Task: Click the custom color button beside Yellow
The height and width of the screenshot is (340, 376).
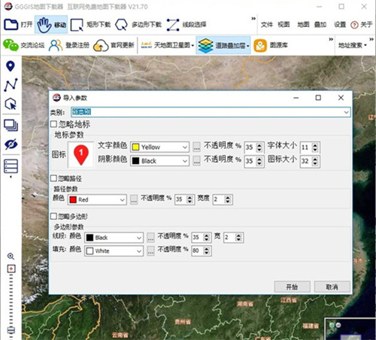Action: [x=196, y=147]
